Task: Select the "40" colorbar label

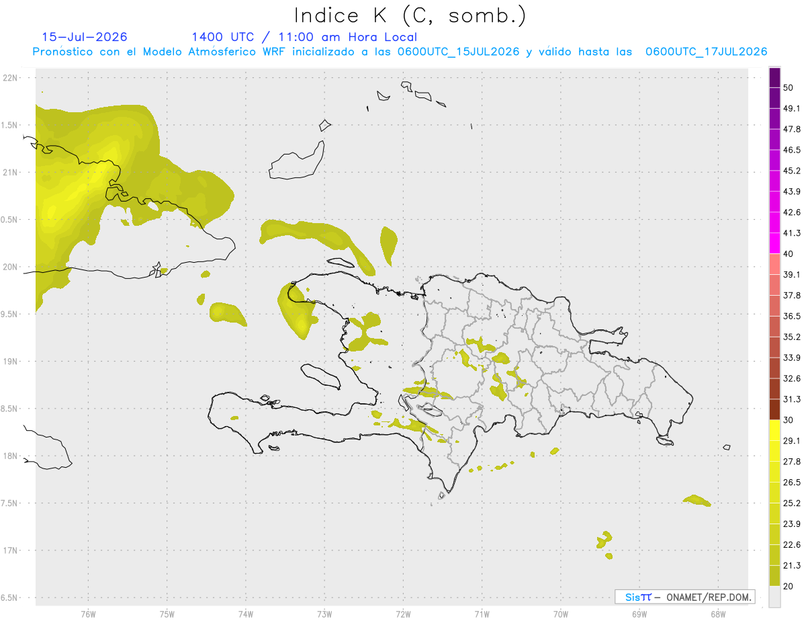Action: click(x=789, y=254)
